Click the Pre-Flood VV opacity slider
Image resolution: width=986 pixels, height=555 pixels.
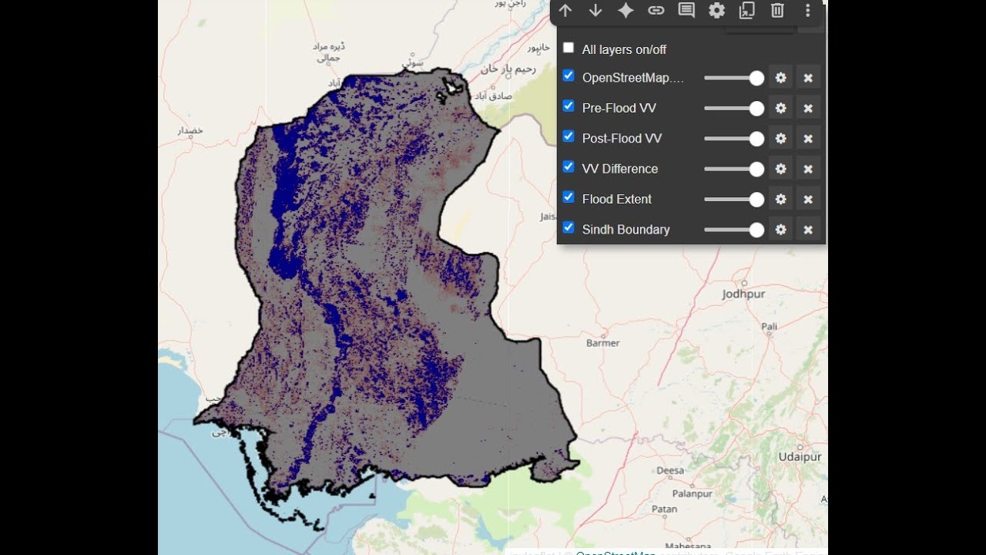point(734,108)
